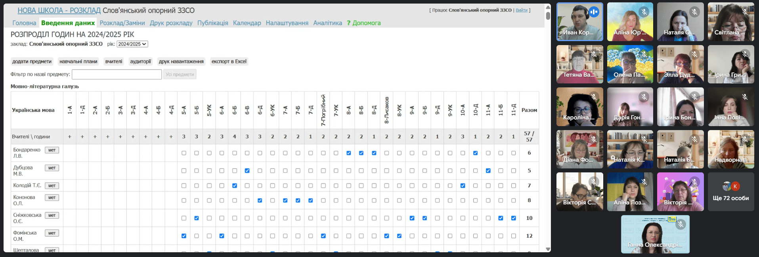Uncheck Фомінська О.М. checkbox for class 5-А
The width and height of the screenshot is (759, 257).
coord(184,236)
